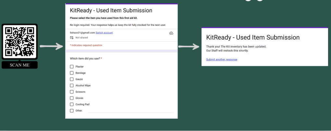
Task: Click the cloud saved-status icon
Action: [x=171, y=33]
